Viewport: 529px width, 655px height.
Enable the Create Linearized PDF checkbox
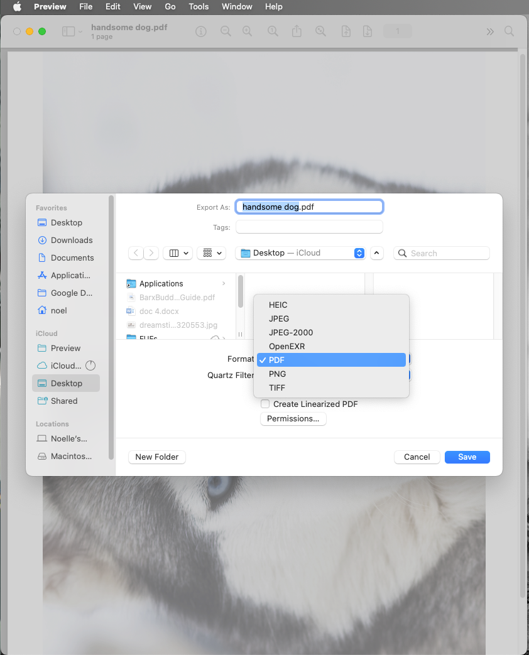264,404
